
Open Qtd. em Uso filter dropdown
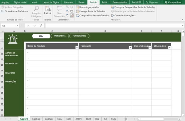tap(170, 48)
